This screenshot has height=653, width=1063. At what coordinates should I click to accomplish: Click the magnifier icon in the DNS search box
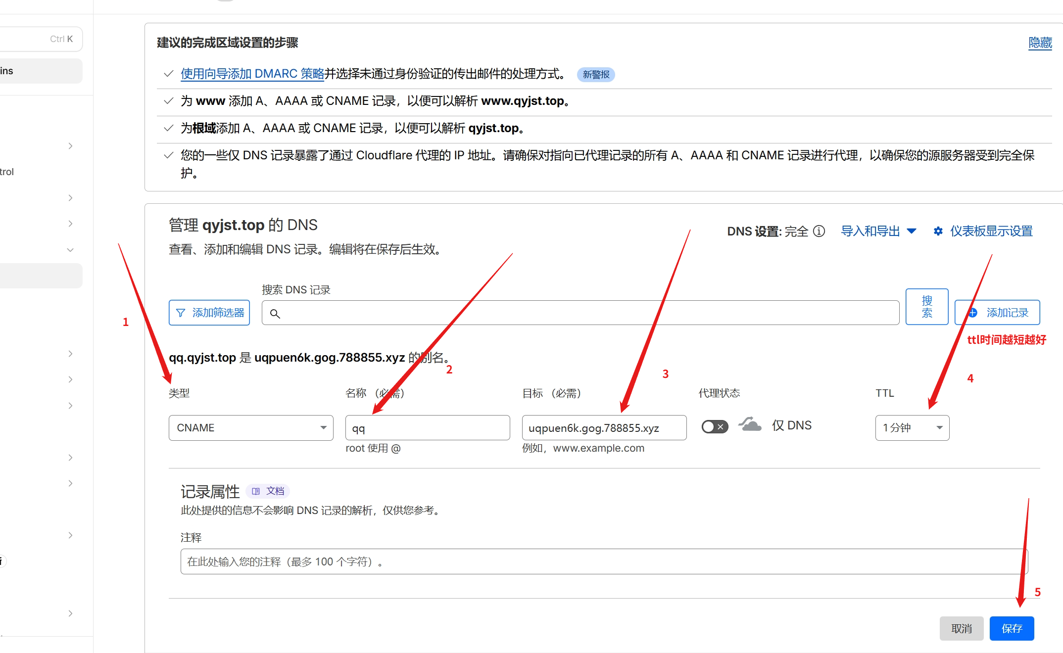(275, 314)
